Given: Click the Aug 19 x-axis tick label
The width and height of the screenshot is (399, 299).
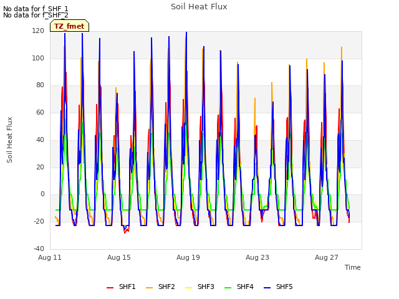Looking at the screenshot, I should tap(188, 257).
